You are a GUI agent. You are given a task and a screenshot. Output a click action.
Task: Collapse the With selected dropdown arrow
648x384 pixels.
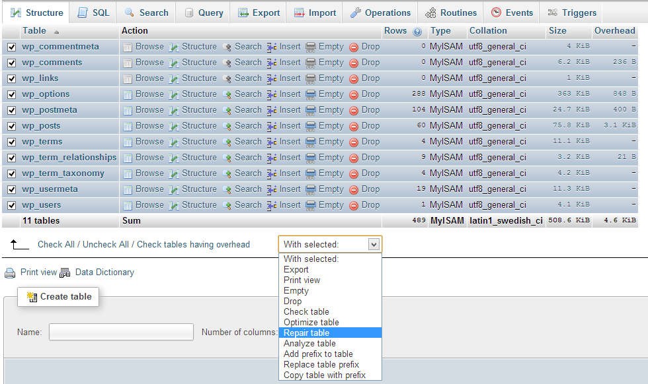[374, 245]
